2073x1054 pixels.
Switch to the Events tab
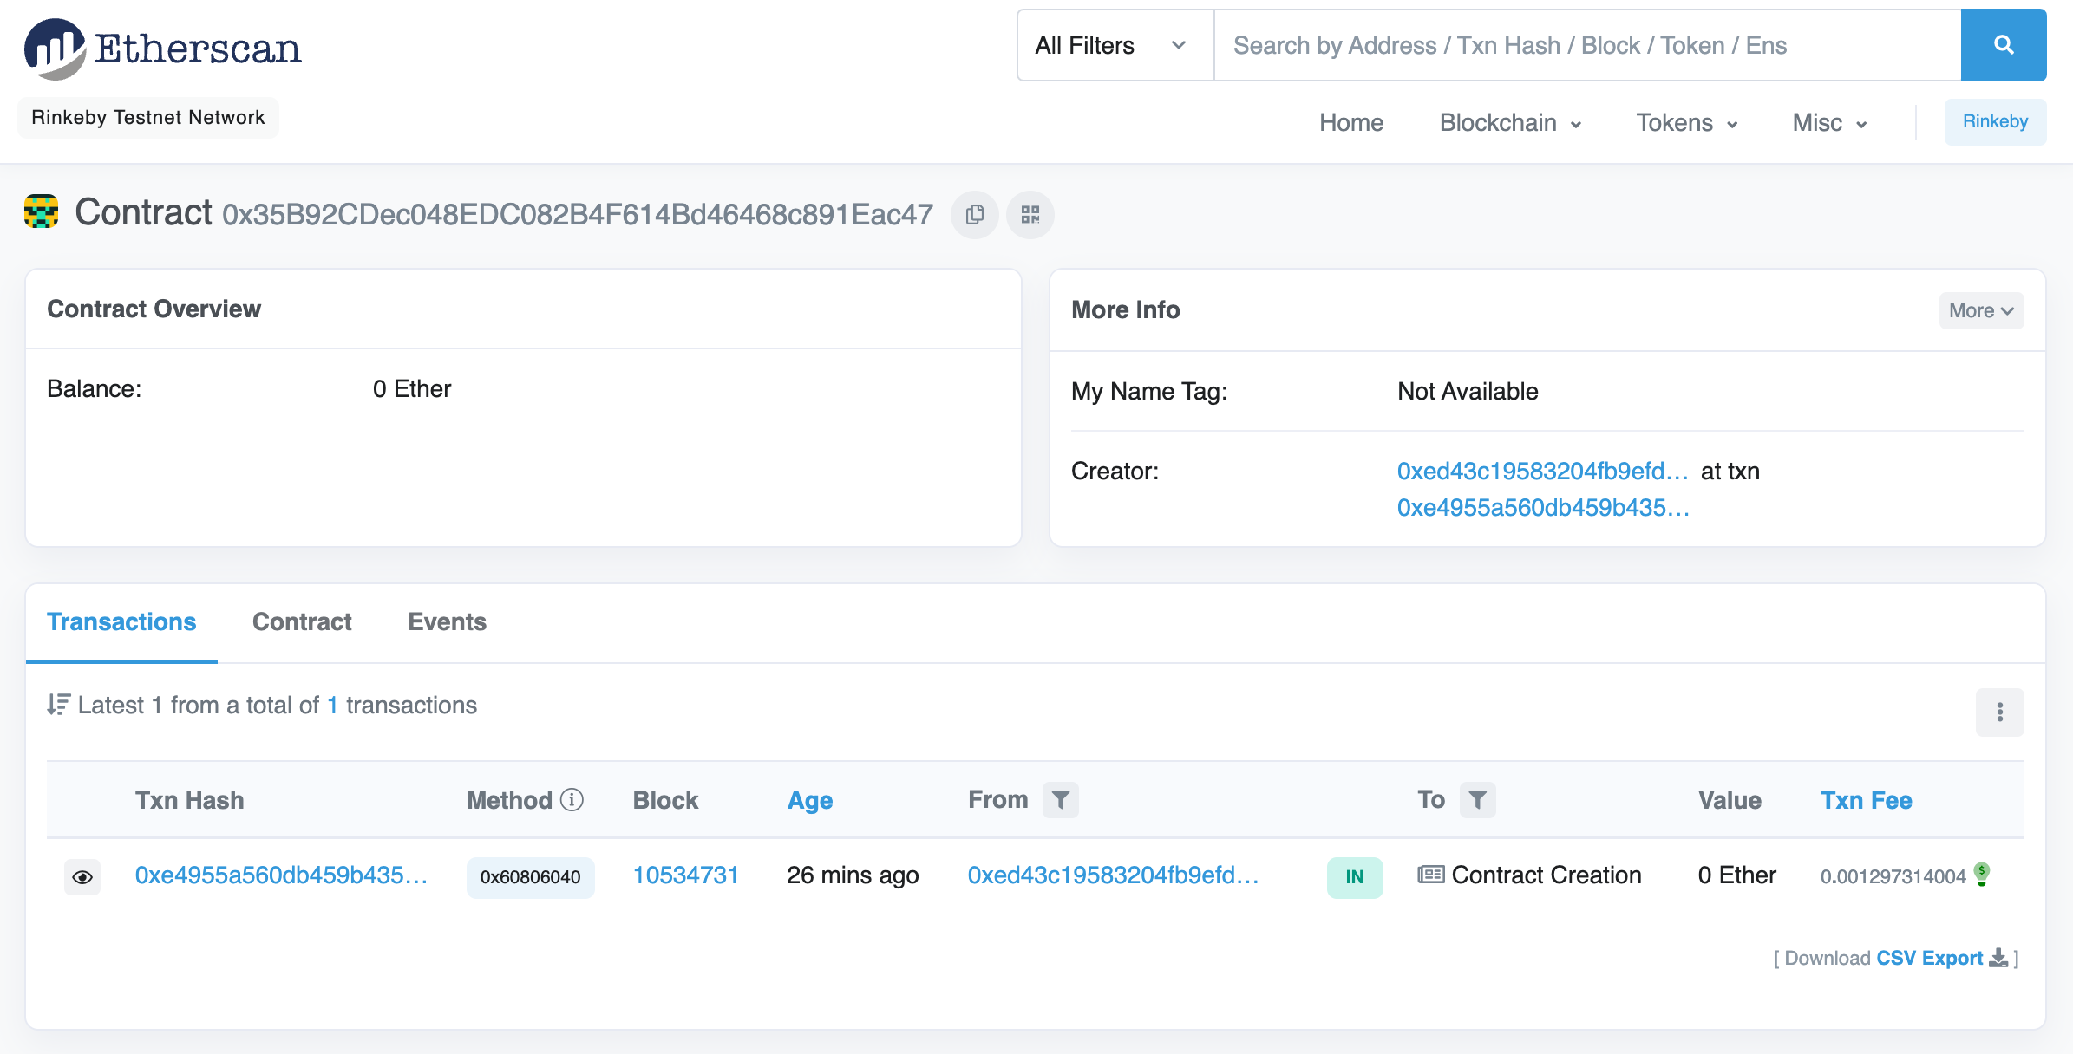447,621
